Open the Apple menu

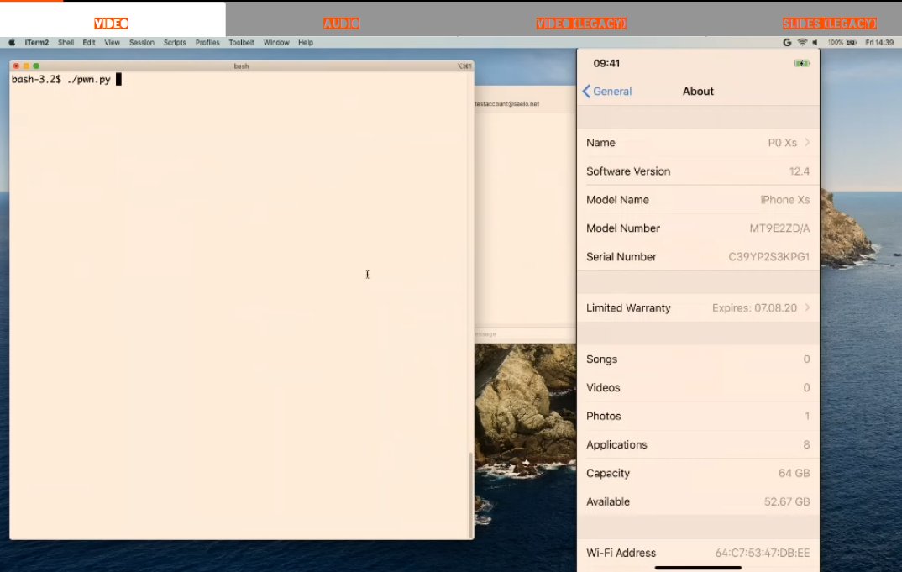pos(12,43)
